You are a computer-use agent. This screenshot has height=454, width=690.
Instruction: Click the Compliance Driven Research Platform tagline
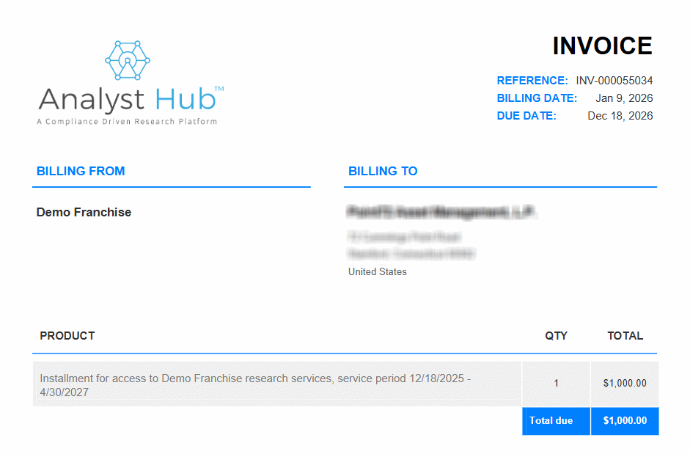point(127,122)
